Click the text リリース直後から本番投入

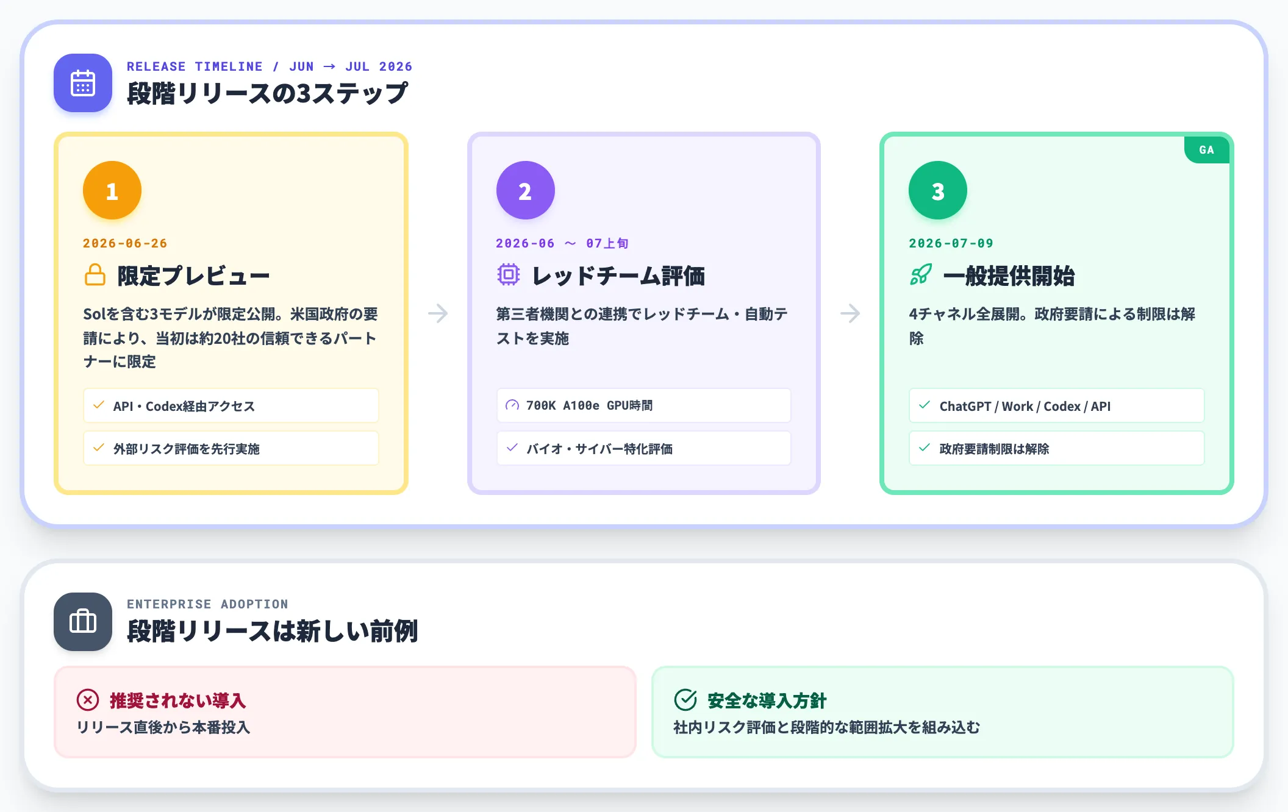point(163,727)
